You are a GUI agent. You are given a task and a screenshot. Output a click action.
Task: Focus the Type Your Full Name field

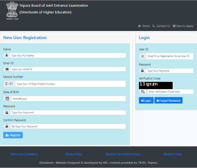(x=68, y=55)
